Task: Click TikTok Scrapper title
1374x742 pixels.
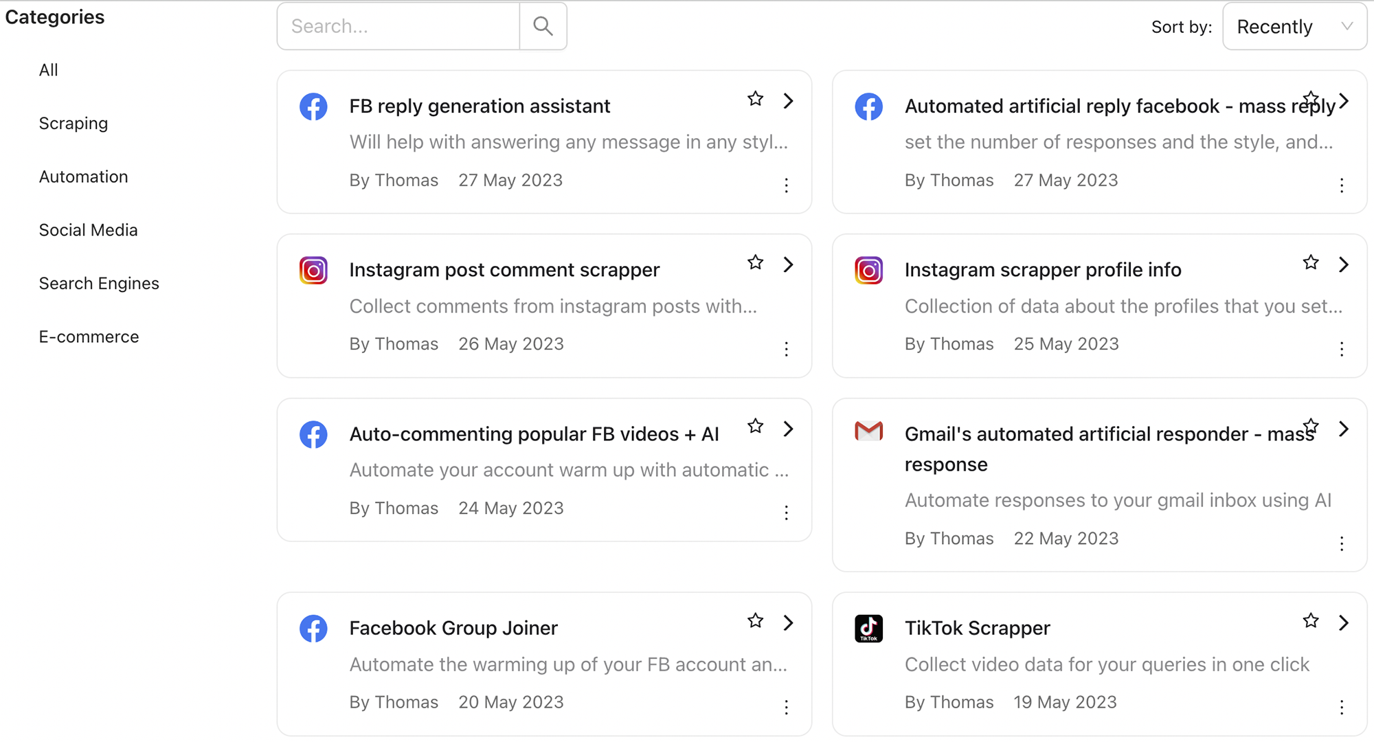Action: [977, 628]
